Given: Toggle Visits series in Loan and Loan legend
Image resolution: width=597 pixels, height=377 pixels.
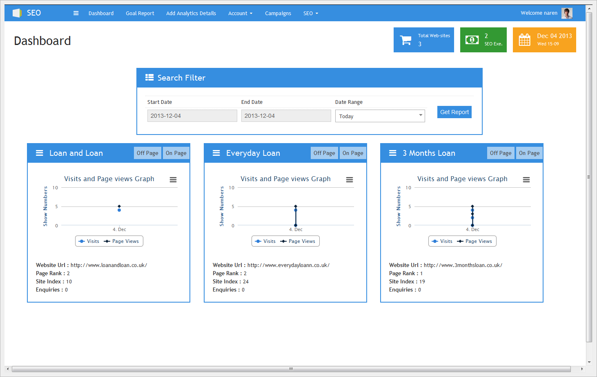Looking at the screenshot, I should 89,241.
